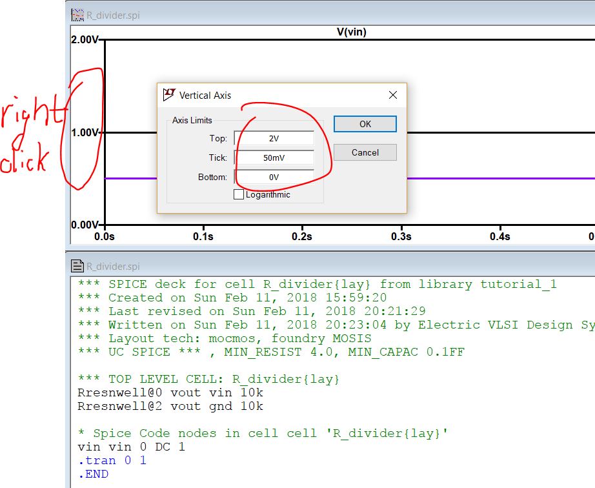Click the 0.1s time axis label
This screenshot has width=595, height=488.
(203, 236)
